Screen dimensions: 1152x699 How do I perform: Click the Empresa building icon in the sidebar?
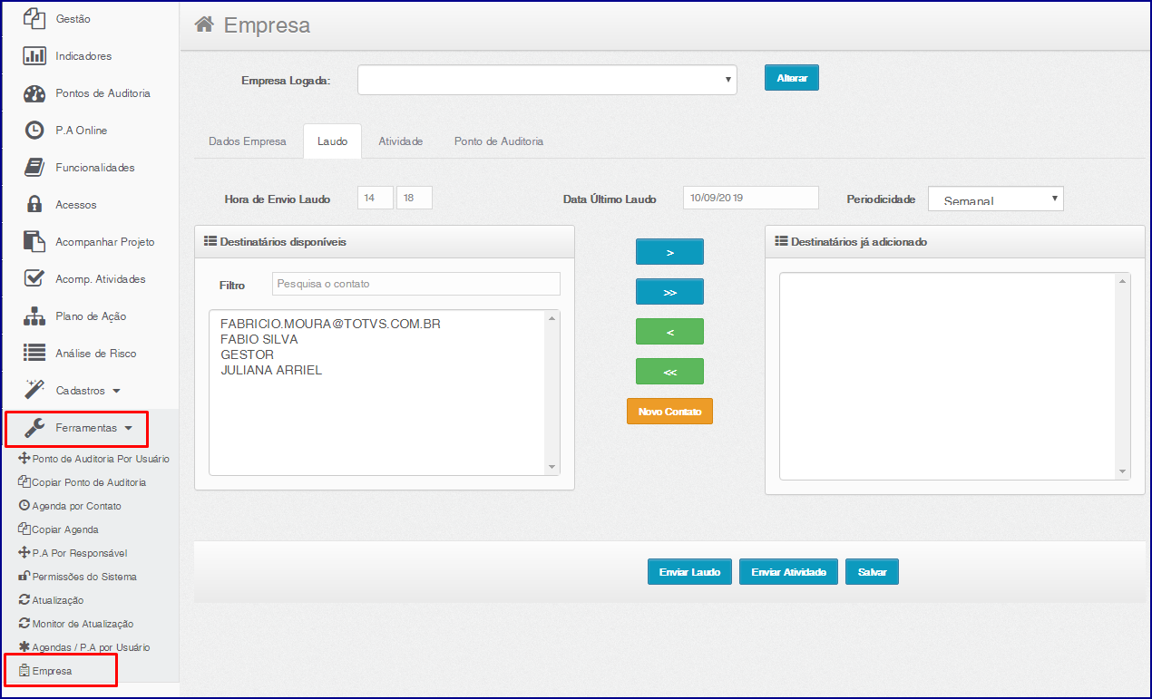pos(24,672)
